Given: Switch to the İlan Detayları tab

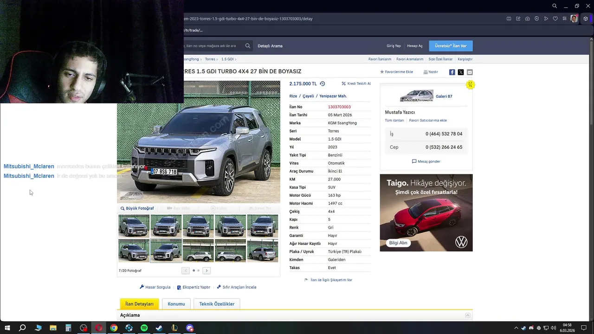Looking at the screenshot, I should [139, 304].
